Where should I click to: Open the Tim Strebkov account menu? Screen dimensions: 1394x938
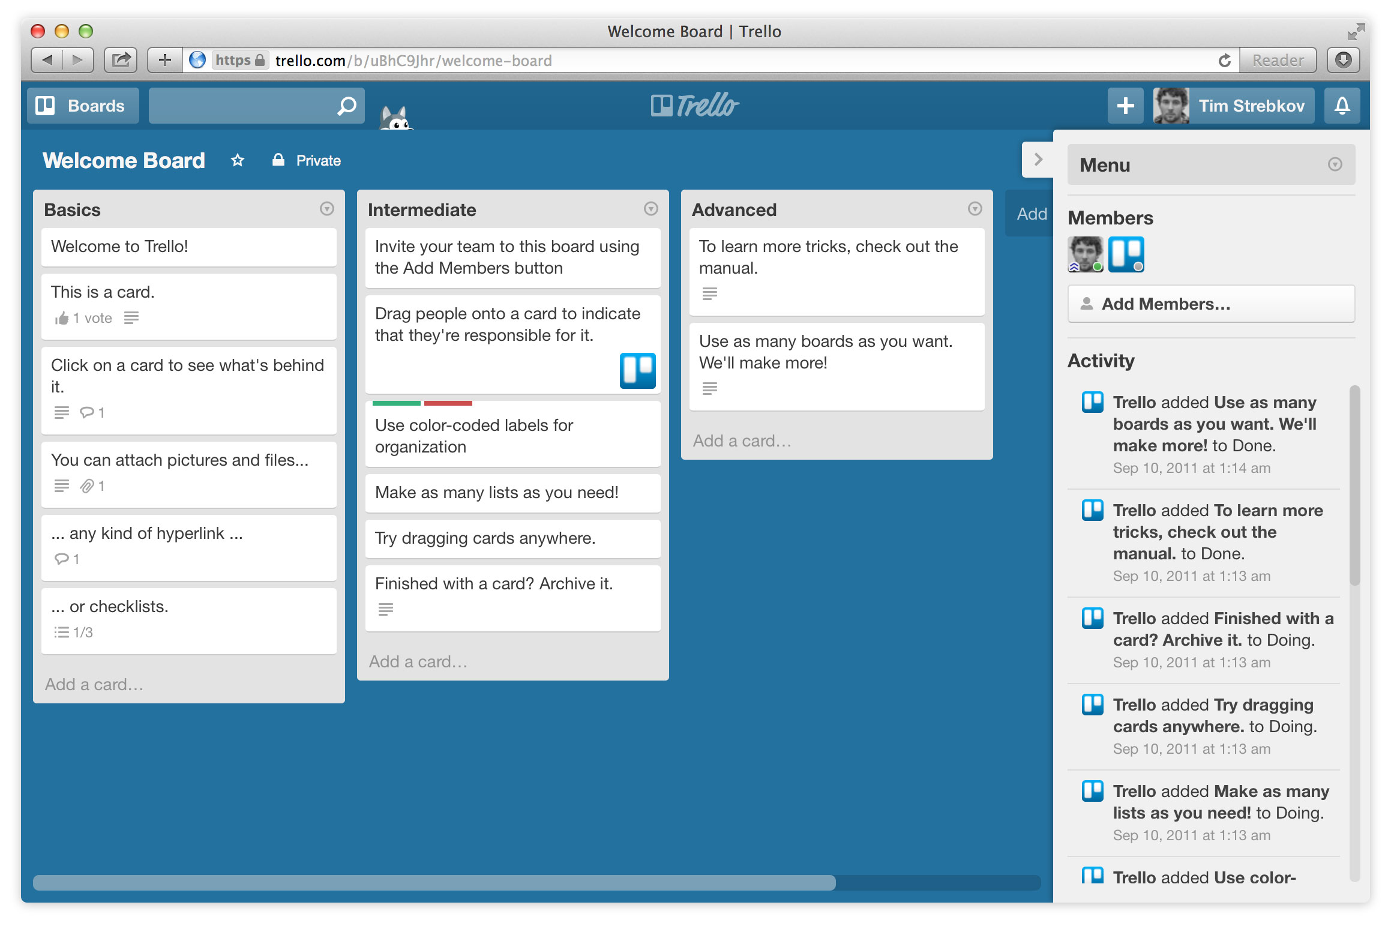pos(1233,106)
